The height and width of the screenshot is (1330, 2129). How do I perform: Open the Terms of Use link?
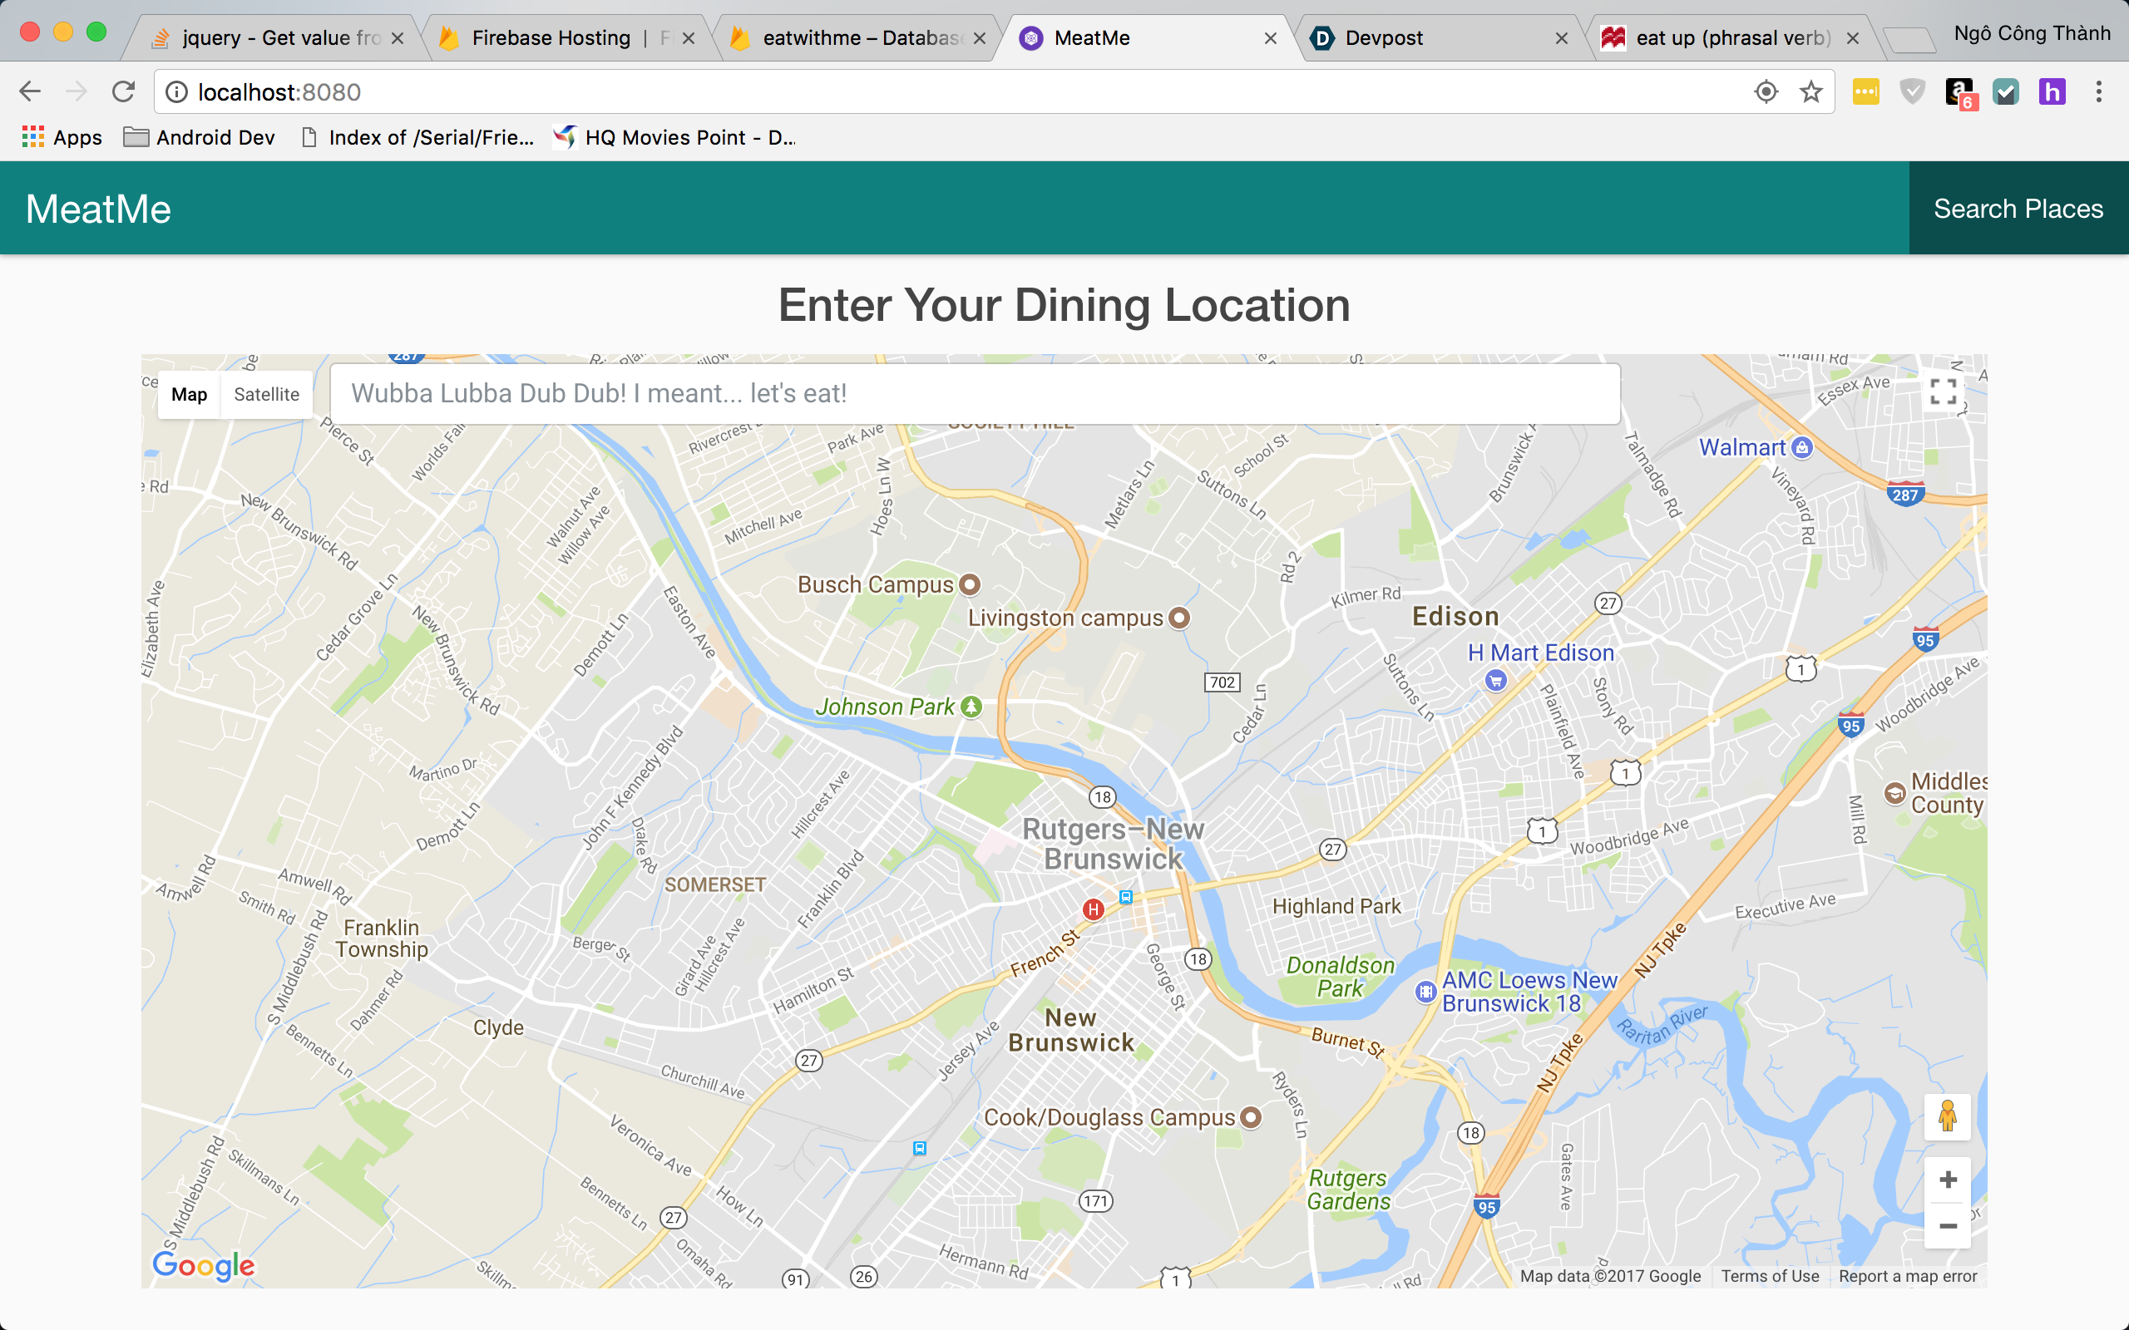[1769, 1275]
